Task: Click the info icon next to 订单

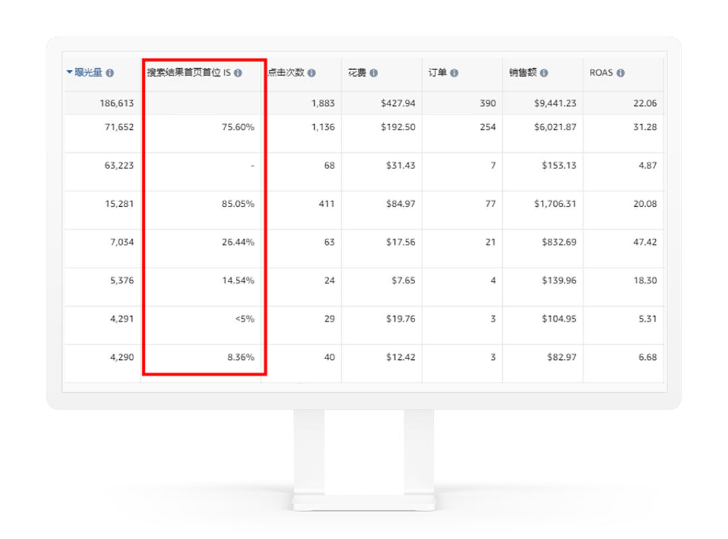Action: [454, 73]
